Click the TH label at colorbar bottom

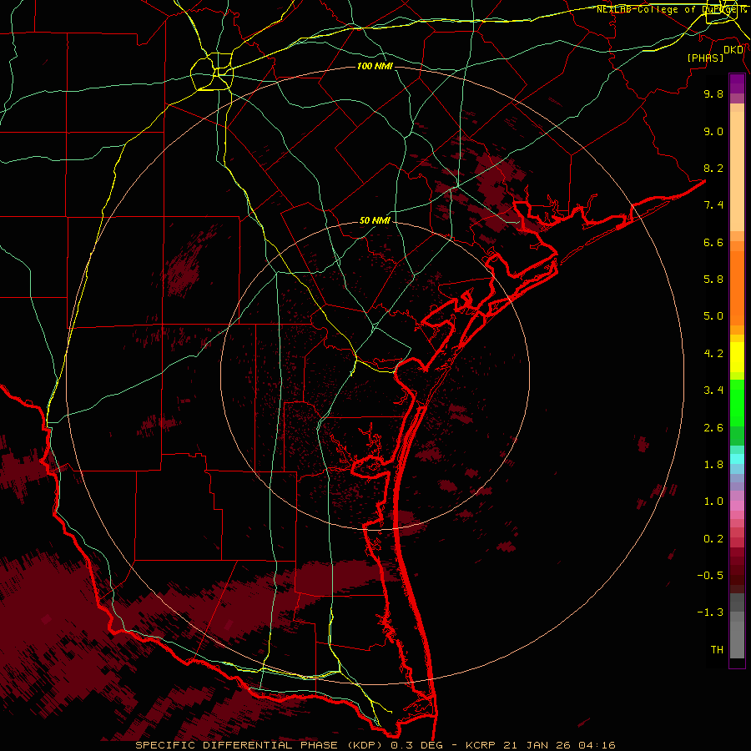(x=717, y=650)
